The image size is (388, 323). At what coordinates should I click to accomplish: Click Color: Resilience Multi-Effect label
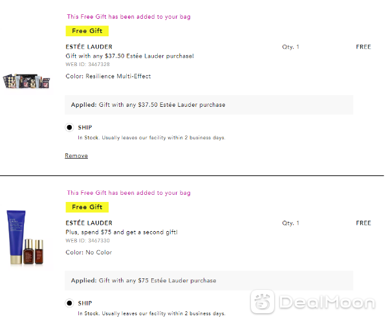[x=108, y=76]
